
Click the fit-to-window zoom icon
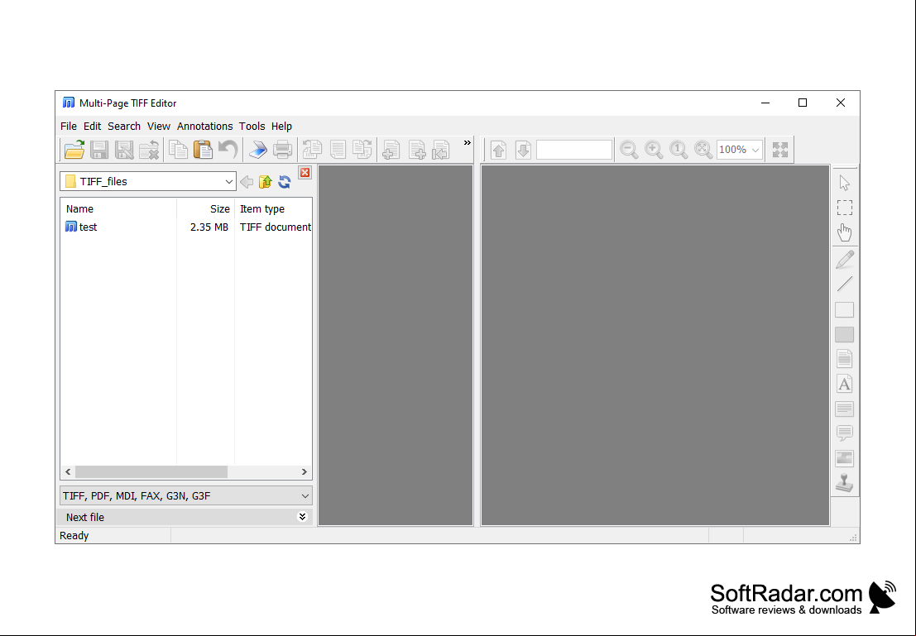click(x=703, y=150)
